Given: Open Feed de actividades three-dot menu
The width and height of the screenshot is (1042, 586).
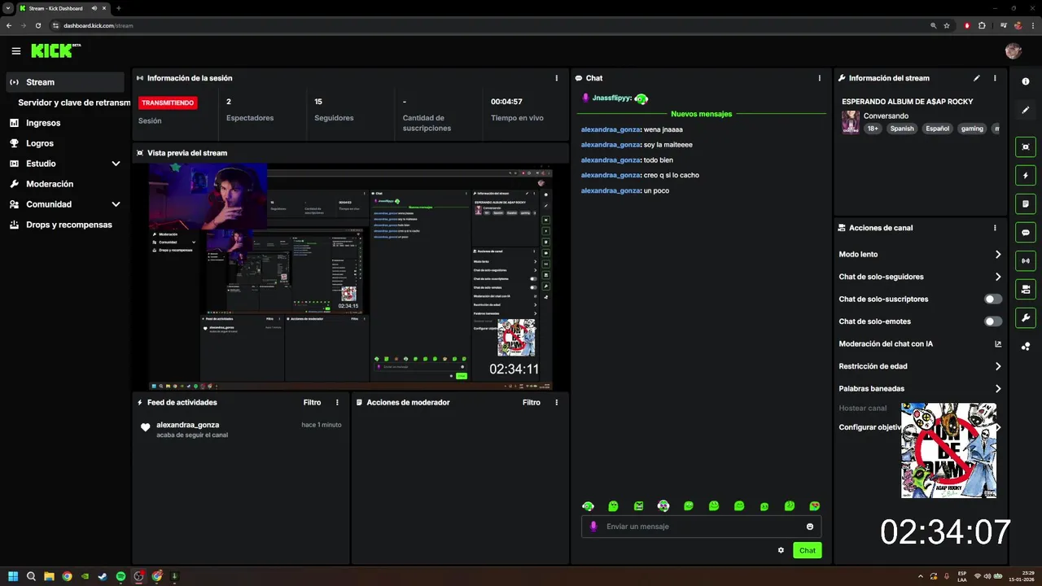Looking at the screenshot, I should 337,402.
